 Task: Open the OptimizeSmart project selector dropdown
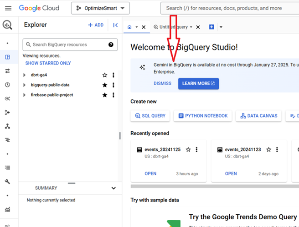pos(100,8)
